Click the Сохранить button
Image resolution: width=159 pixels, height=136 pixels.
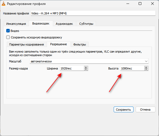(123, 110)
